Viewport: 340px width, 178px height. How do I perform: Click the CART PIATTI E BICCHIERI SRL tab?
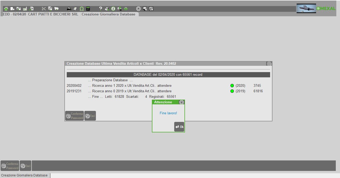point(53,14)
